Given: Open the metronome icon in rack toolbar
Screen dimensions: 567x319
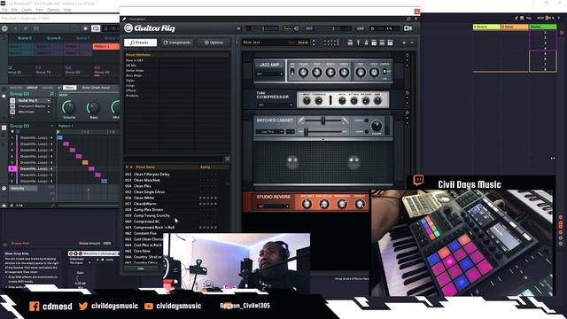Looking at the screenshot, I should click(x=366, y=43).
